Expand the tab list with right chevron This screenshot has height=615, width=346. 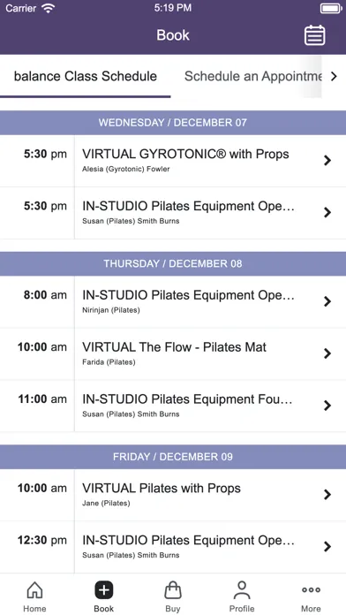pyautogui.click(x=334, y=76)
